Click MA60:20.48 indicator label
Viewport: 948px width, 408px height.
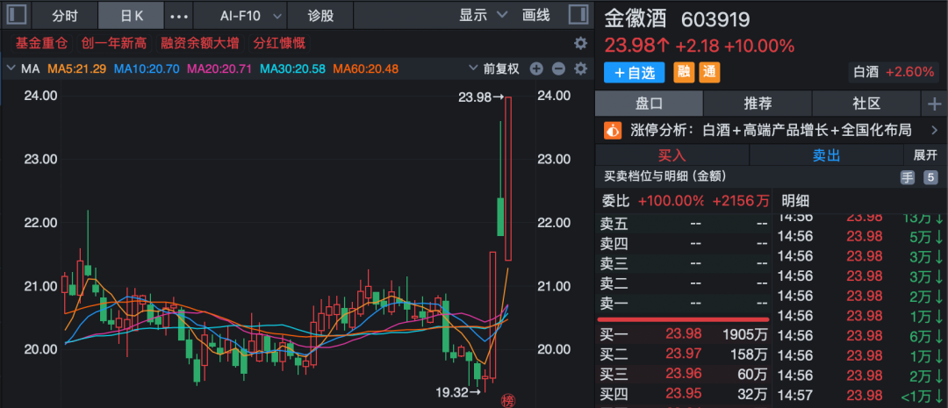tap(366, 69)
